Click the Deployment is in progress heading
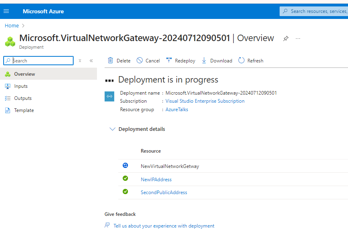348x238 pixels. click(168, 80)
